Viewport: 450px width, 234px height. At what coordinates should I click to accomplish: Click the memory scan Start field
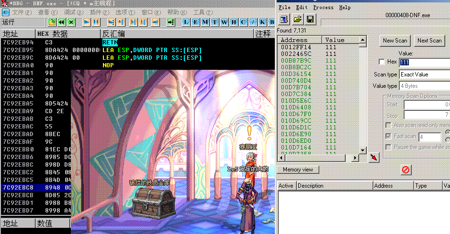click(427, 105)
